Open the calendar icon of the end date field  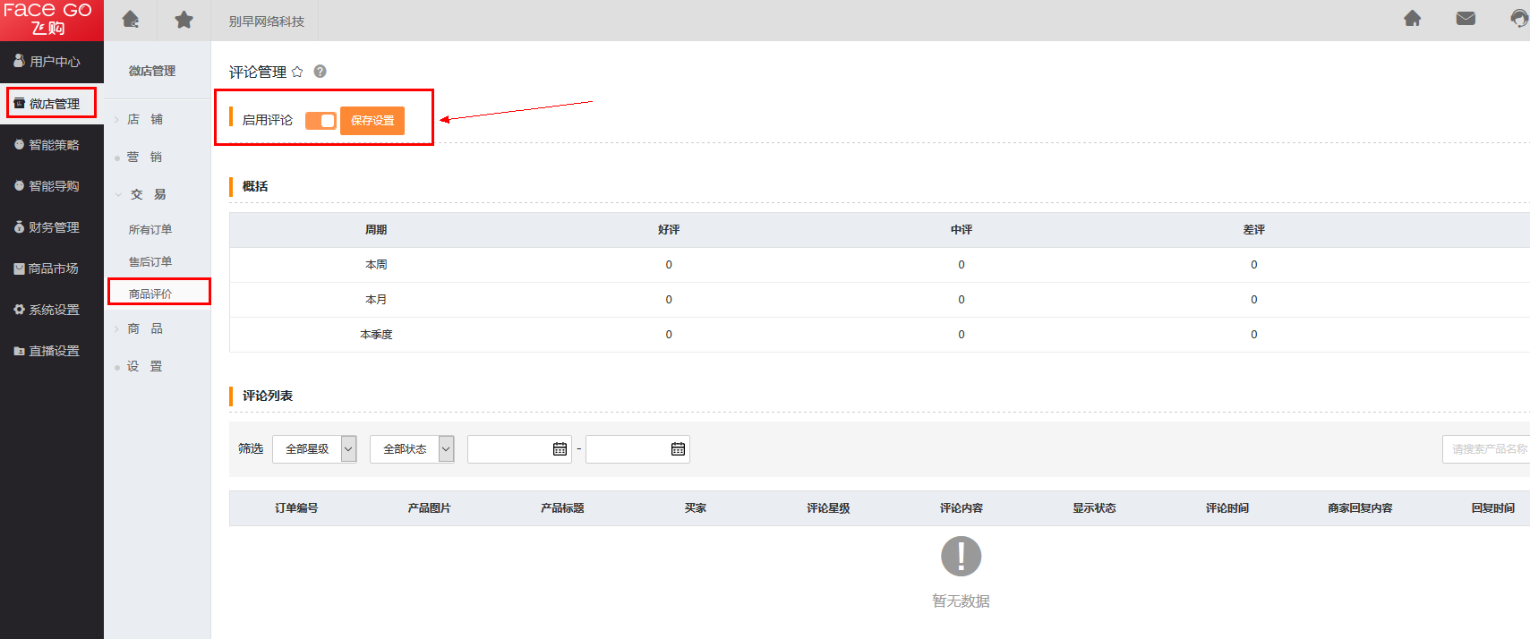pyautogui.click(x=679, y=449)
